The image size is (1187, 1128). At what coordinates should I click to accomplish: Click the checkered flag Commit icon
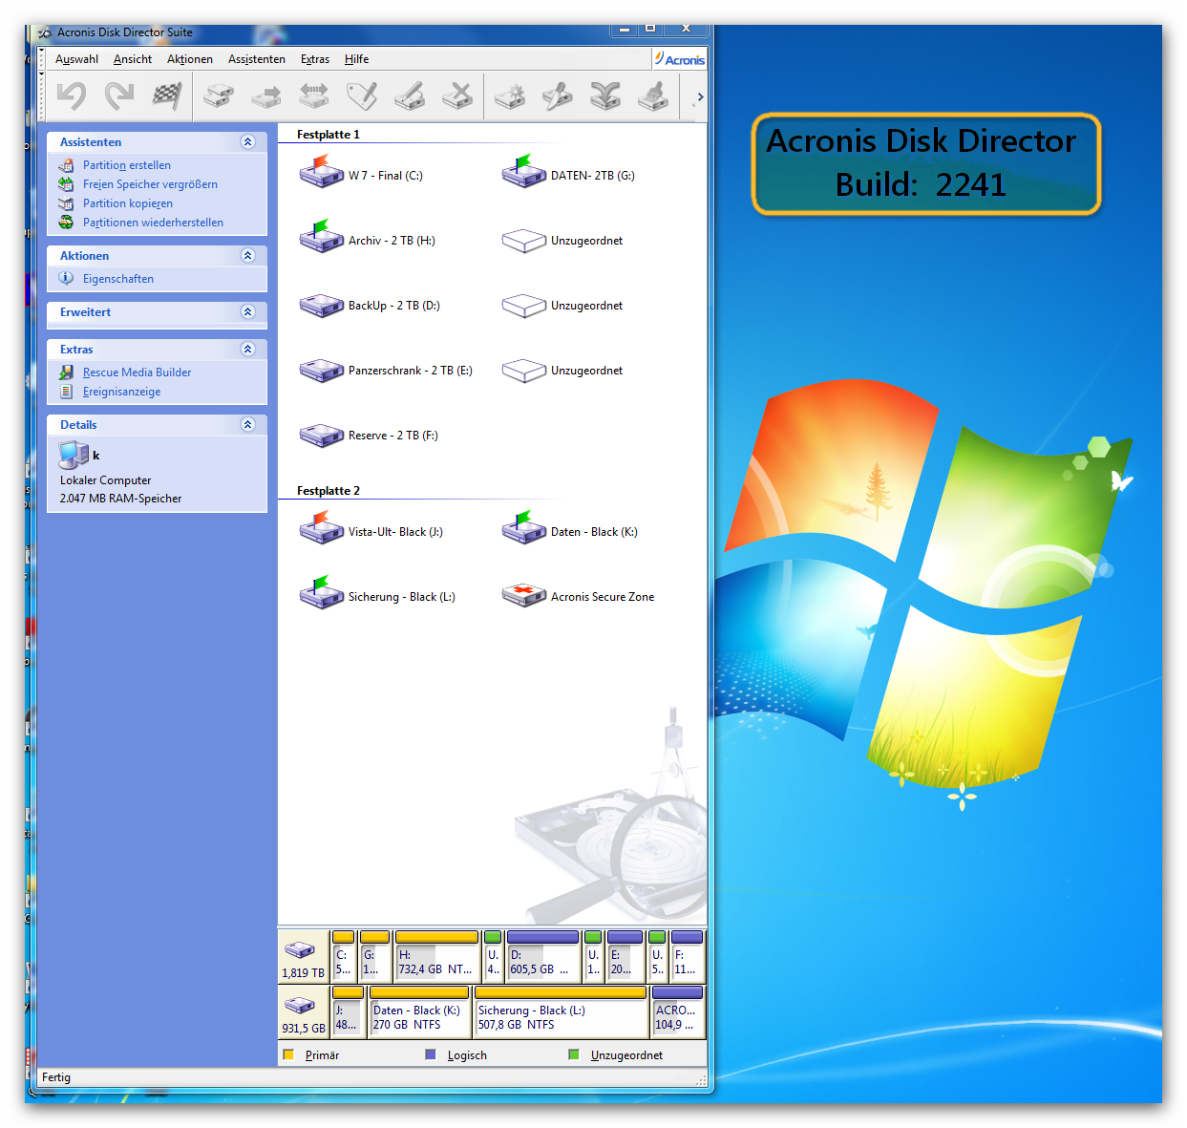167,96
